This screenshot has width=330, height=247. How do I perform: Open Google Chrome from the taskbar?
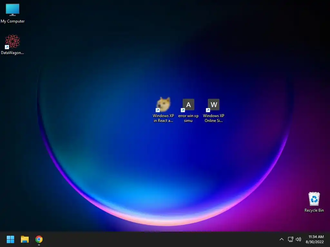tap(39, 239)
